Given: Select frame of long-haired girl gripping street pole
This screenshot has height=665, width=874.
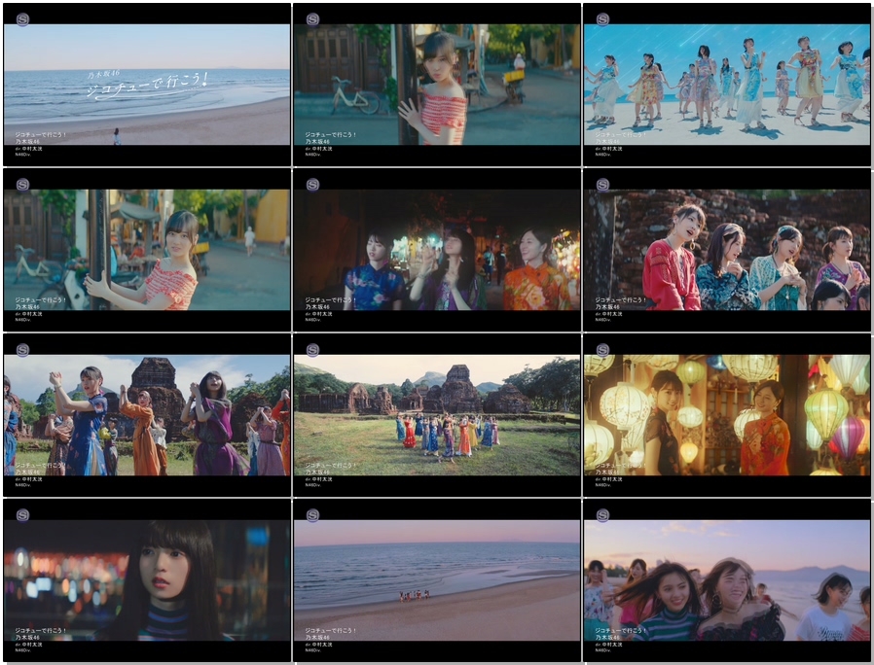Looking at the screenshot, I should (x=147, y=250).
